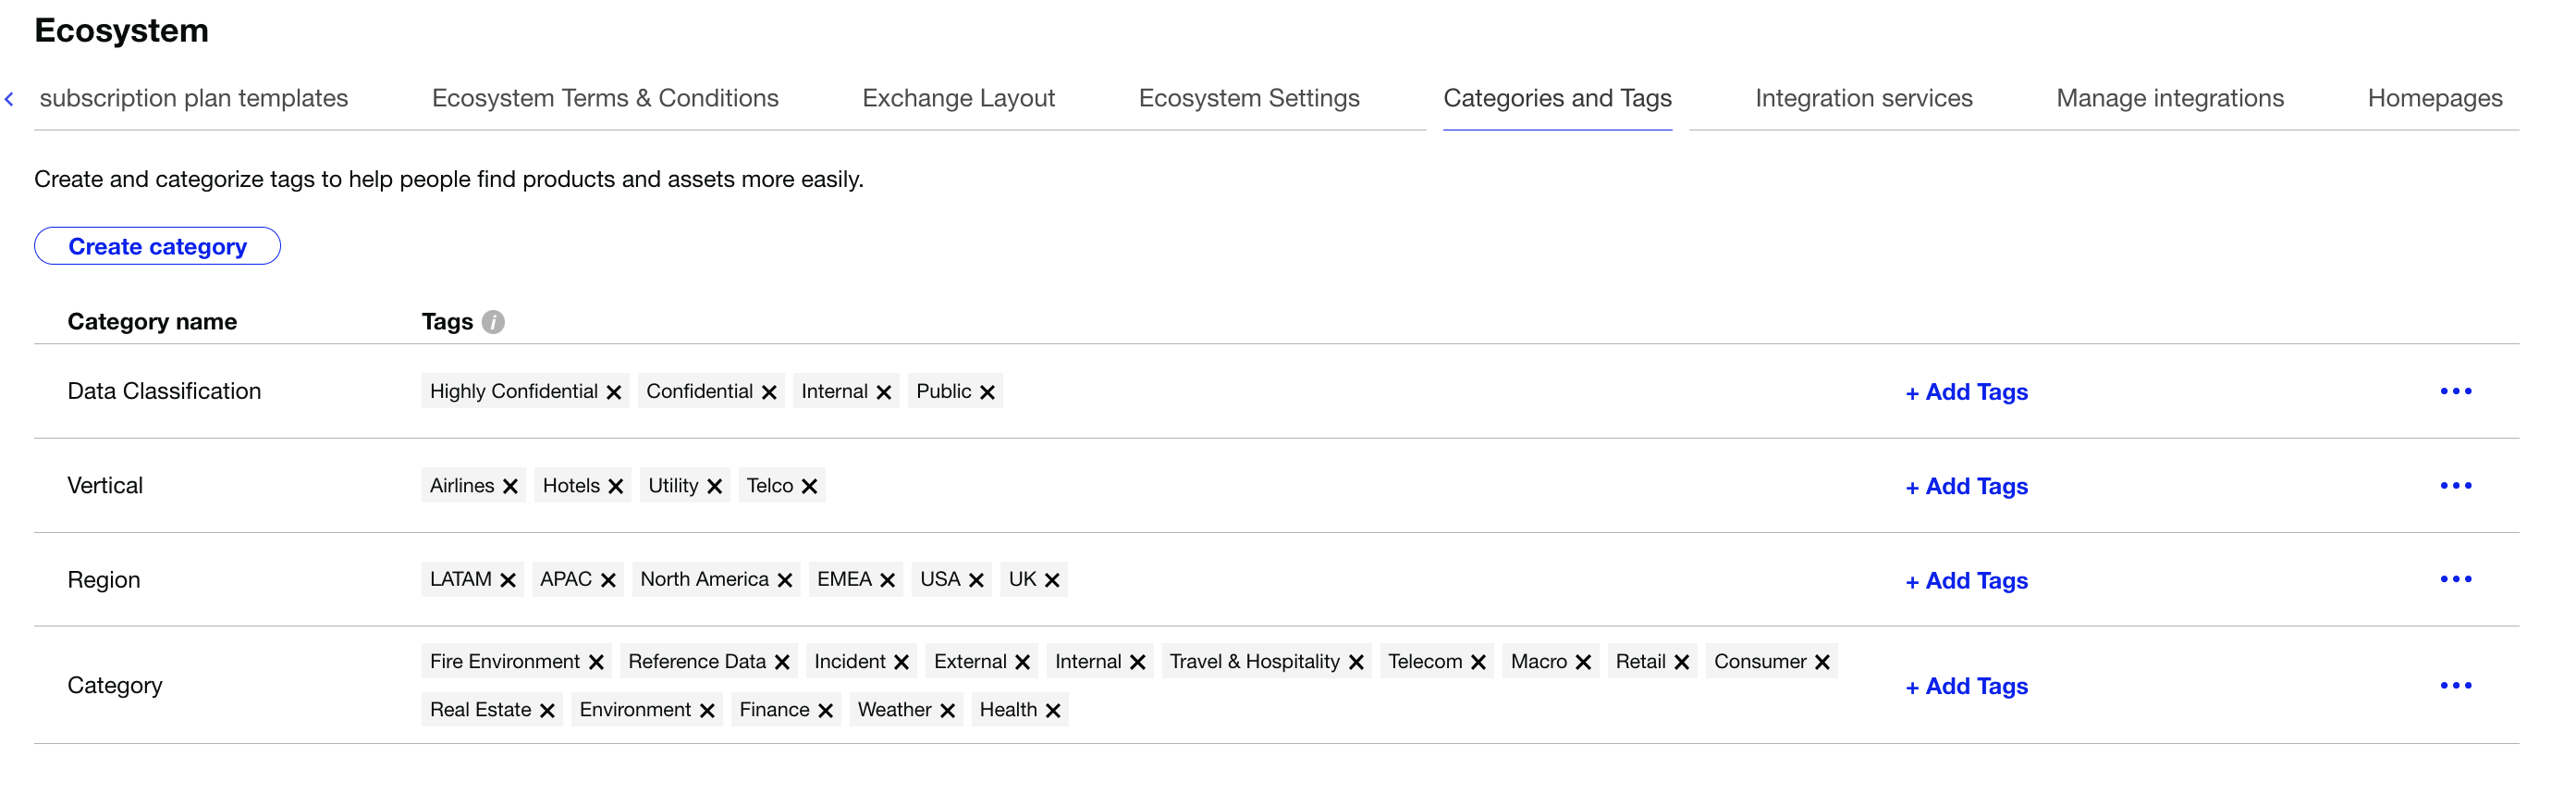Screen dimensions: 2576x794
Task: Click the Create category button
Action: pos(157,246)
